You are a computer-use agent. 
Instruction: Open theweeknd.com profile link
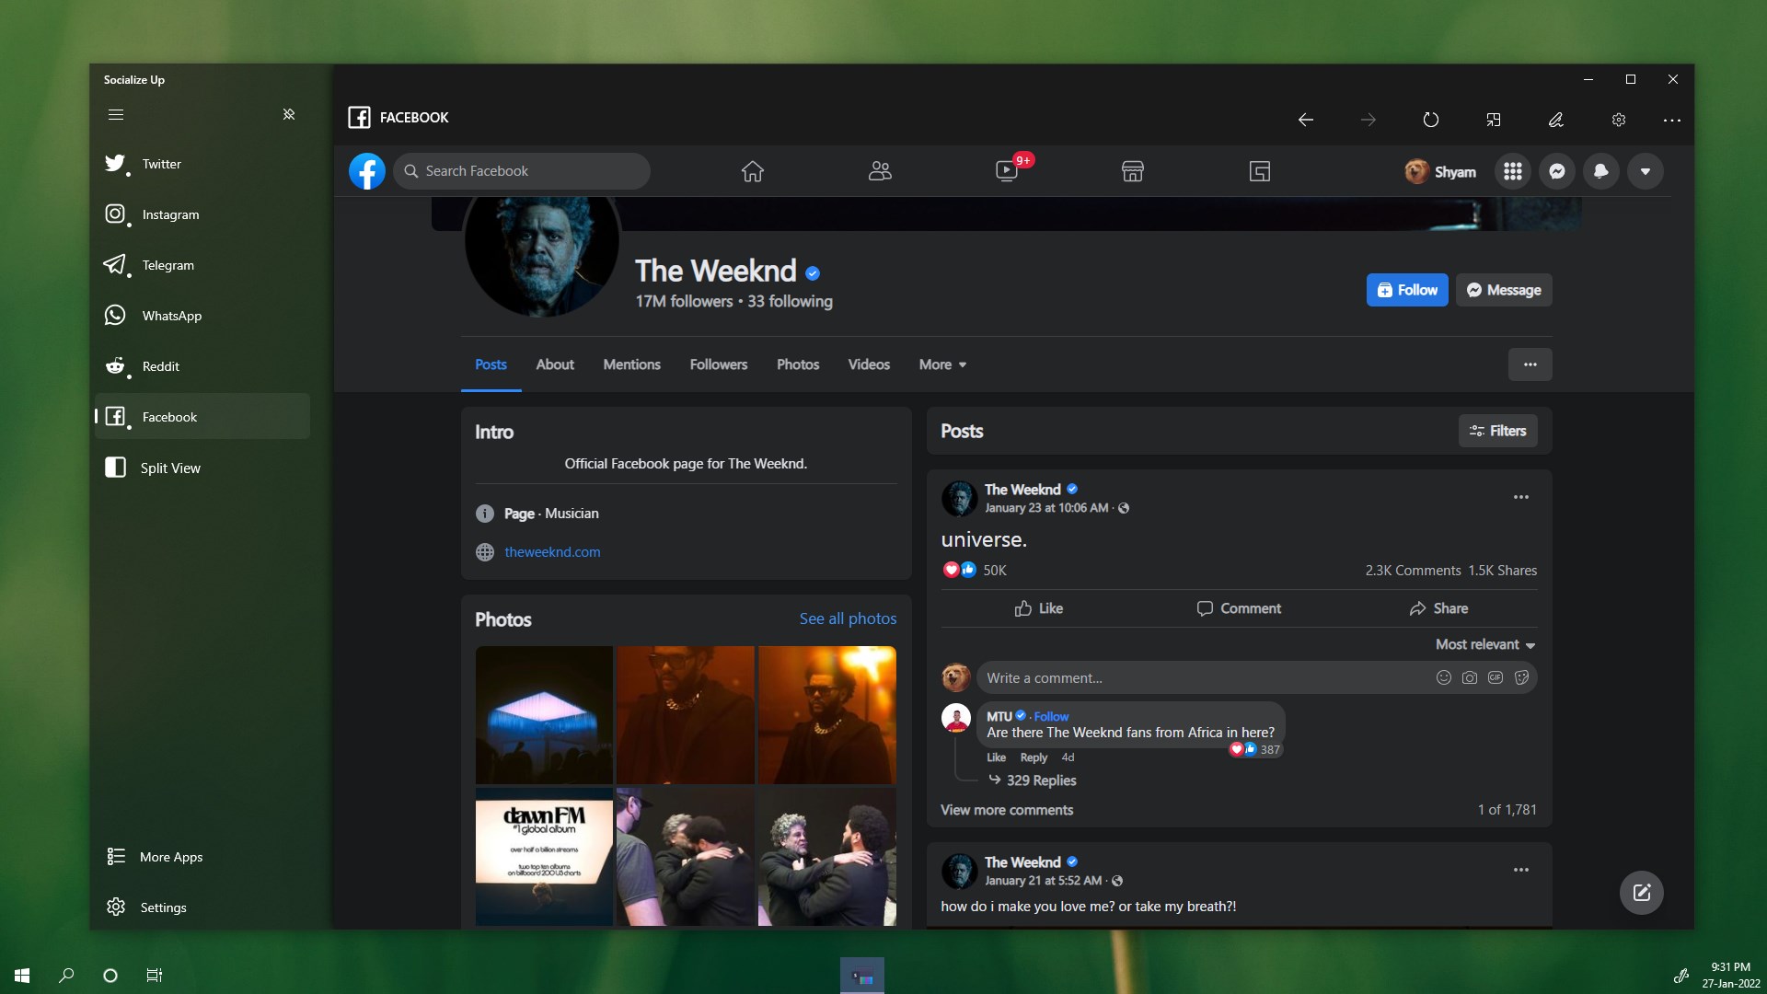(x=552, y=551)
